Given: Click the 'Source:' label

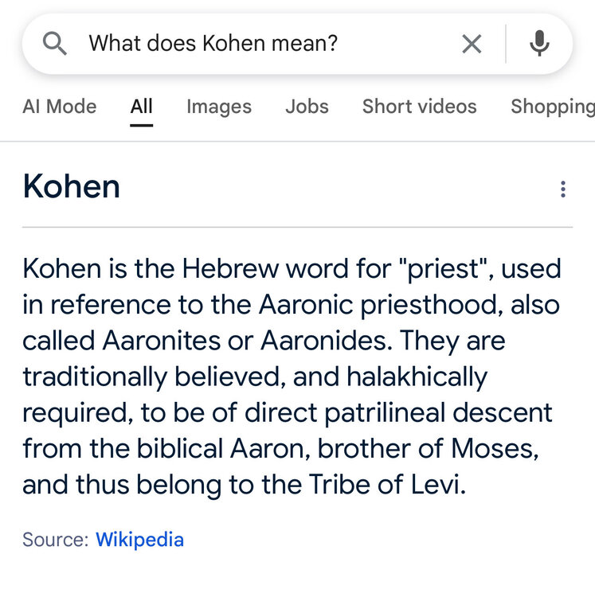Looking at the screenshot, I should pos(55,540).
